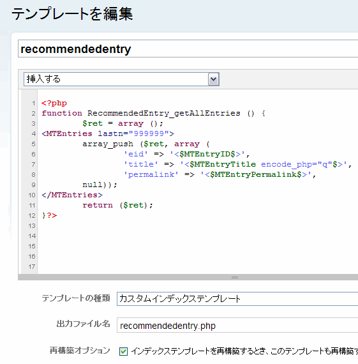This screenshot has width=358, height=364.
Task: Click the editor resize handle grip
Action: (x=235, y=277)
